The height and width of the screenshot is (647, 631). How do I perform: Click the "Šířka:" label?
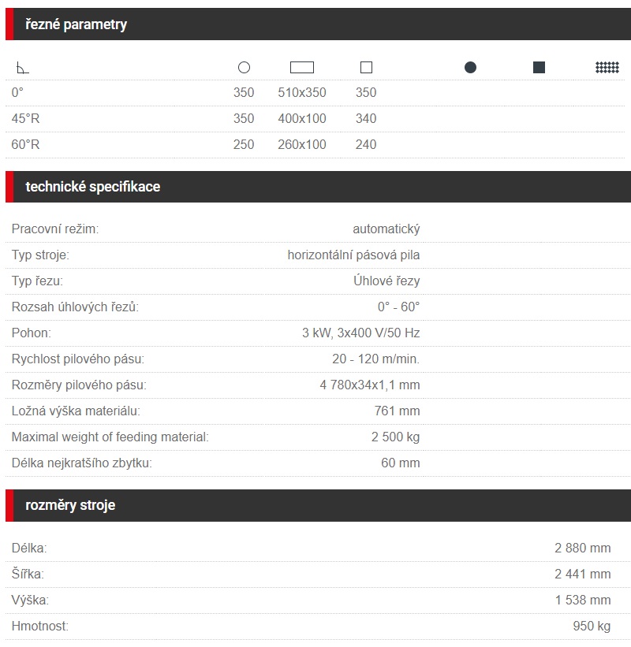pyautogui.click(x=28, y=574)
